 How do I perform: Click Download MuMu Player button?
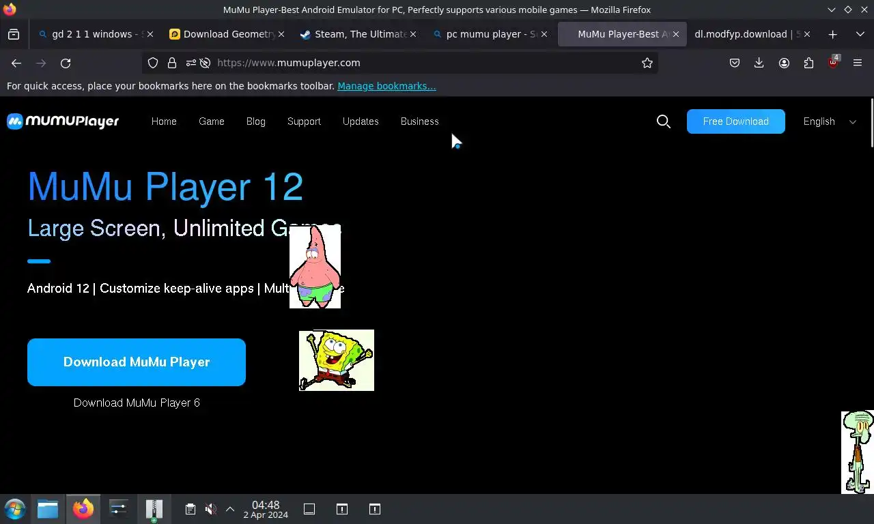coord(137,362)
